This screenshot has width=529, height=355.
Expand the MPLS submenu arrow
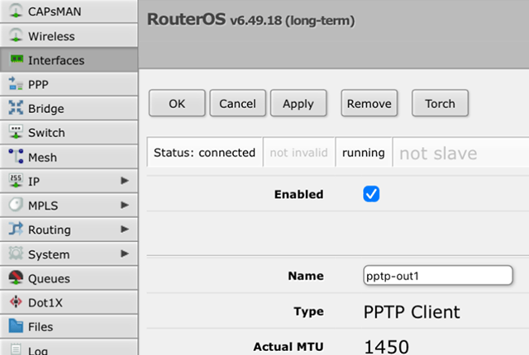click(x=125, y=205)
